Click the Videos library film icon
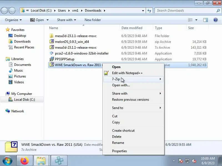The width and height of the screenshot is (222, 166). pyautogui.click(x=11, y=82)
